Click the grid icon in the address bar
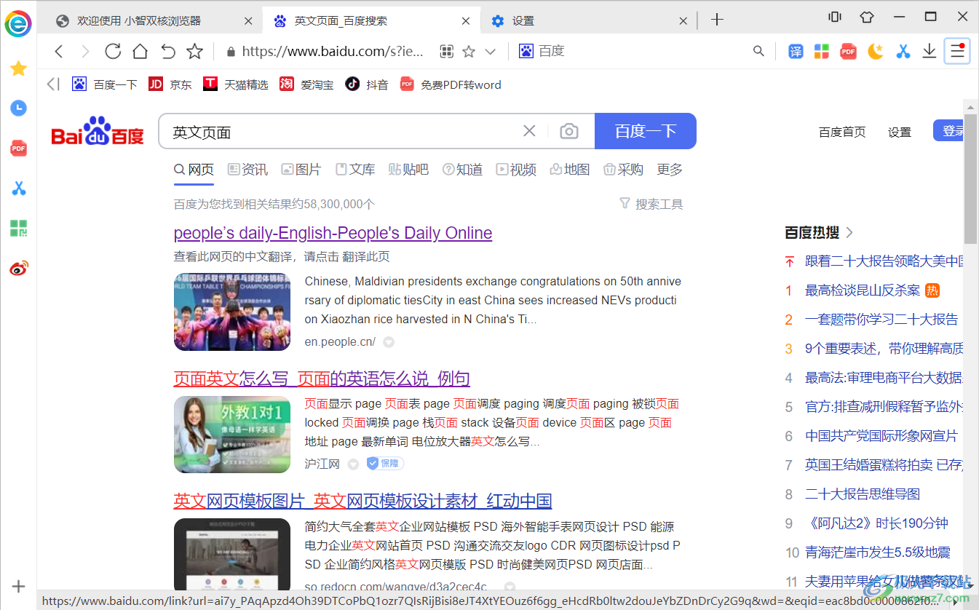This screenshot has height=610, width=979. 447,51
